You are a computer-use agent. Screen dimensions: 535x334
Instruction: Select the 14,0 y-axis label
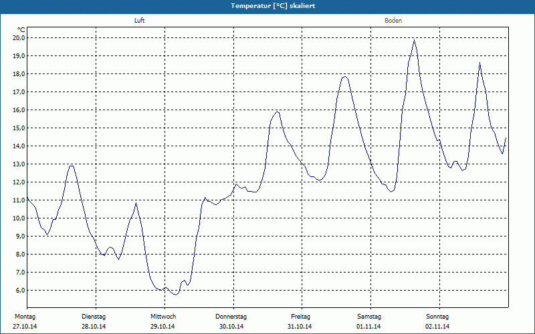pyautogui.click(x=19, y=146)
